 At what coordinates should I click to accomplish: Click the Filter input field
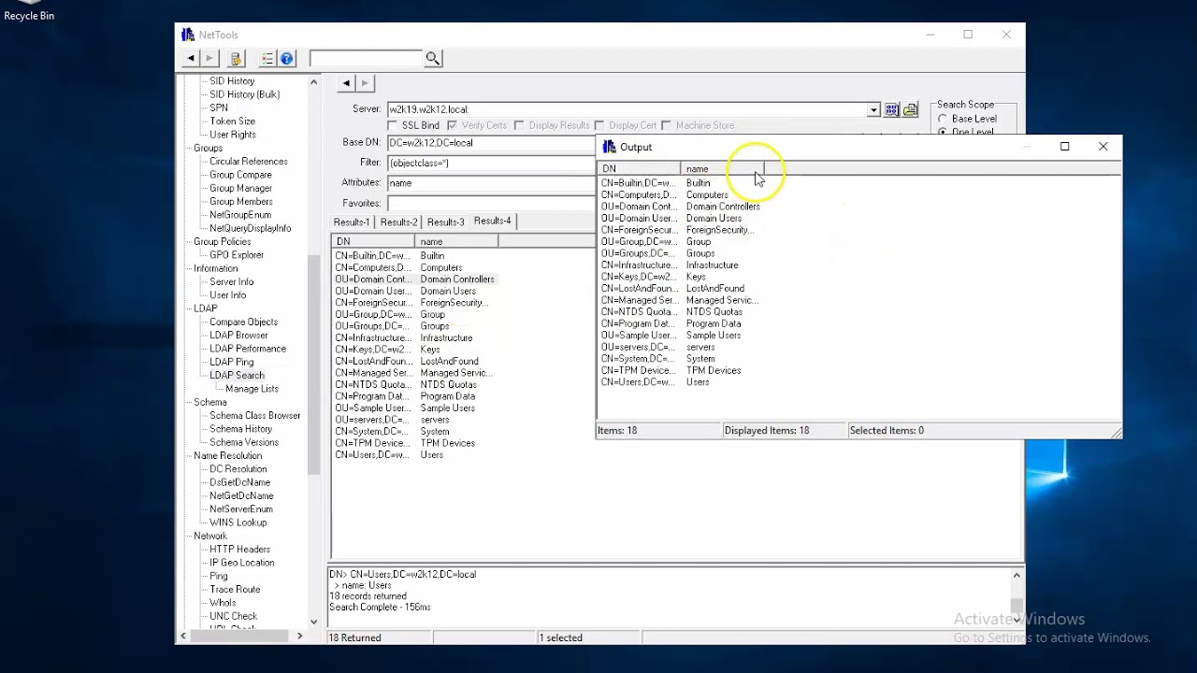(490, 163)
